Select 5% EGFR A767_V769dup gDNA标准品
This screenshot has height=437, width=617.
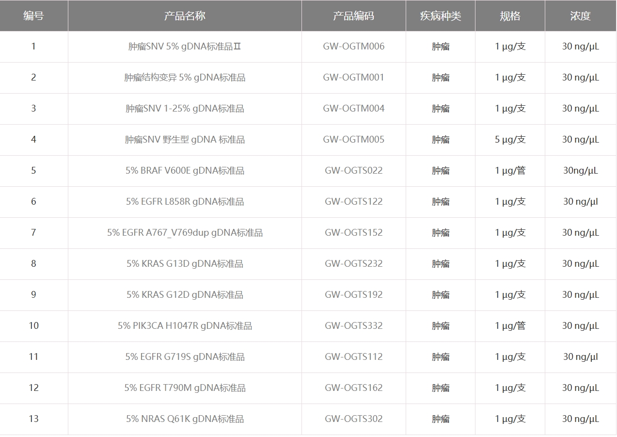click(x=185, y=233)
